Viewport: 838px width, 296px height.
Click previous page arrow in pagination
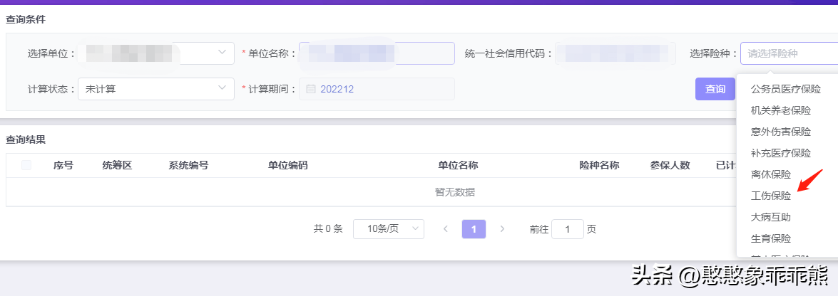[x=446, y=229]
